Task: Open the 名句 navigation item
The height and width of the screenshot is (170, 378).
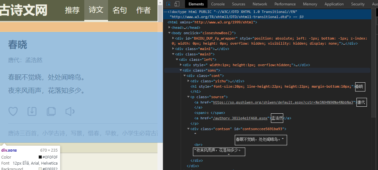Action: (x=120, y=10)
